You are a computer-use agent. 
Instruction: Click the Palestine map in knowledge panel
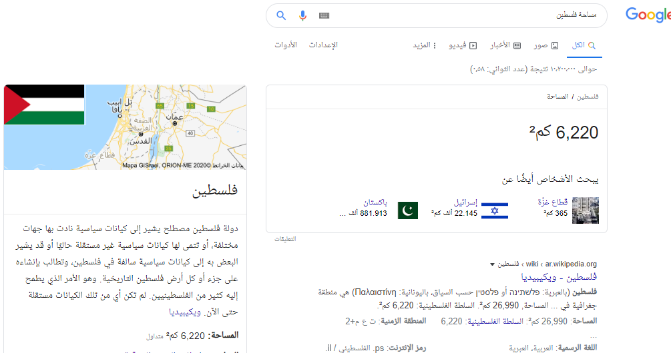pyautogui.click(x=125, y=127)
